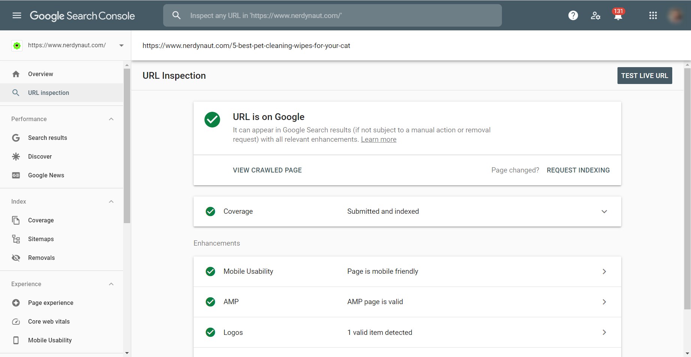Click the Google News icon

pos(16,175)
